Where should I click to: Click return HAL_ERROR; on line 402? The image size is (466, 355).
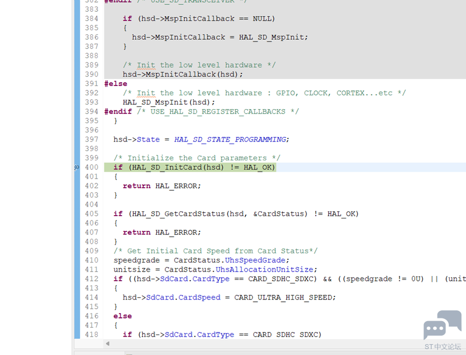162,186
